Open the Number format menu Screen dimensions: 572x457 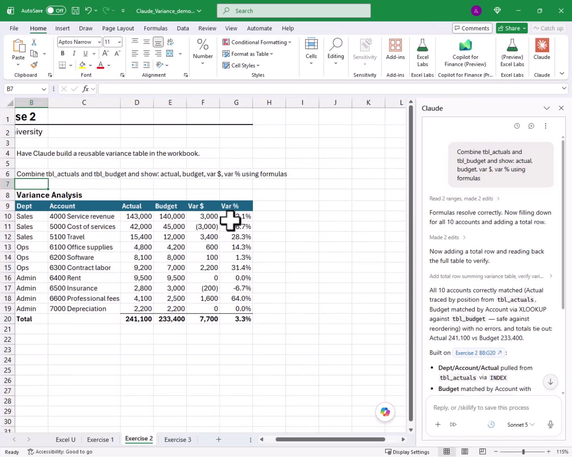[203, 52]
